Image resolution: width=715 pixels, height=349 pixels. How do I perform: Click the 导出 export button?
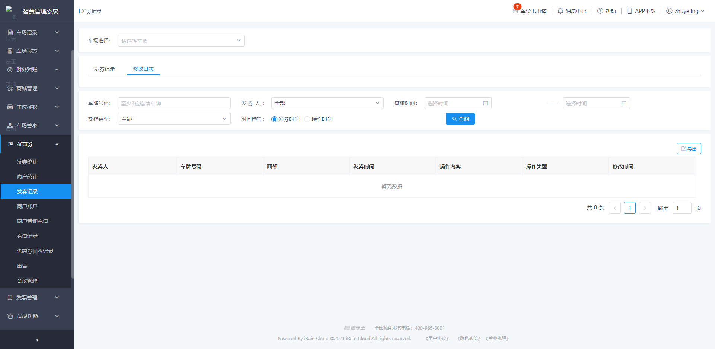(689, 149)
